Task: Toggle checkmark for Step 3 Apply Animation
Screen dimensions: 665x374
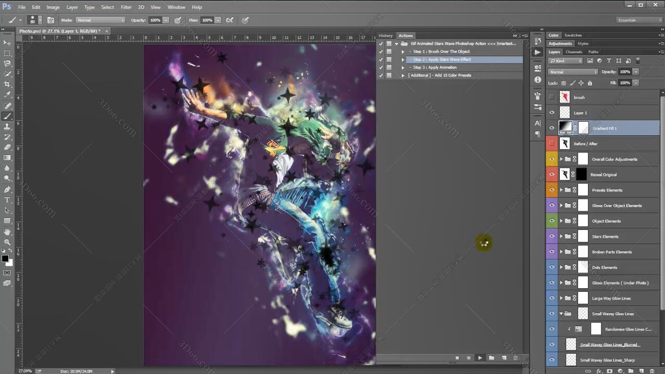Action: tap(381, 68)
